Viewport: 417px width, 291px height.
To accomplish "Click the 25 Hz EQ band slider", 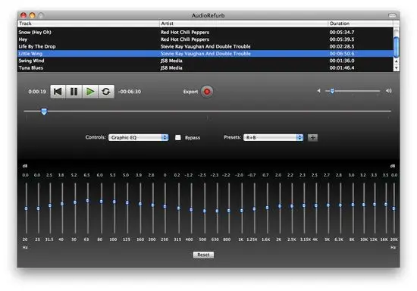I will [x=39, y=208].
